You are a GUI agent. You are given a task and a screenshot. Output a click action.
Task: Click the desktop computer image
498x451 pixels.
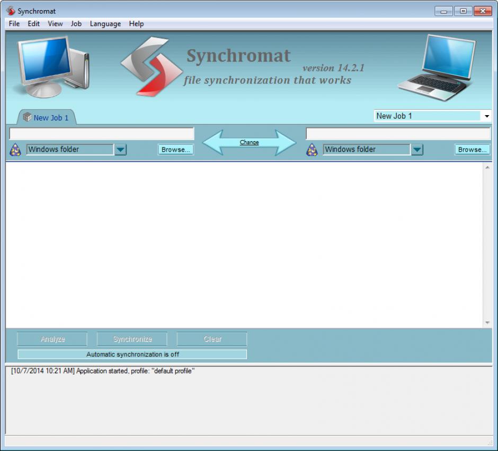click(52, 67)
